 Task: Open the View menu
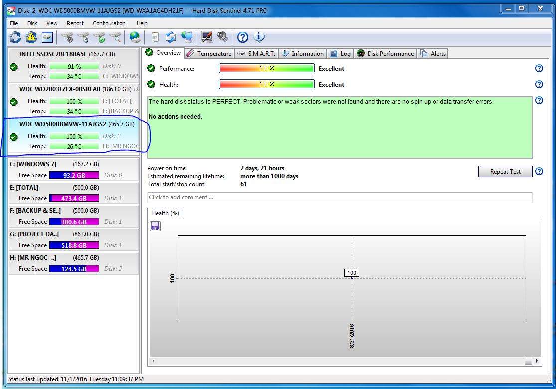[52, 23]
